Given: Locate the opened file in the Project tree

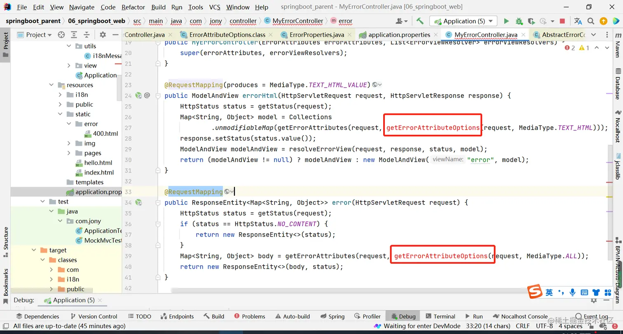Looking at the screenshot, I should (61, 35).
